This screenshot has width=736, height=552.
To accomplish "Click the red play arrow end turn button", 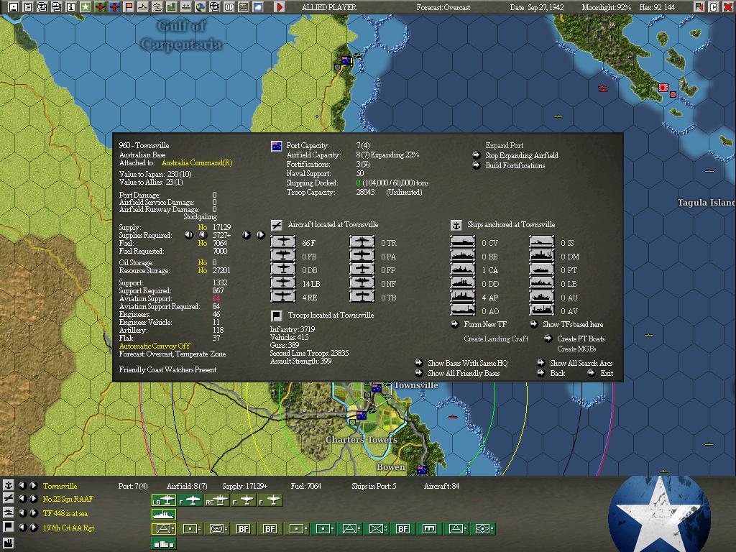I will (280, 7).
